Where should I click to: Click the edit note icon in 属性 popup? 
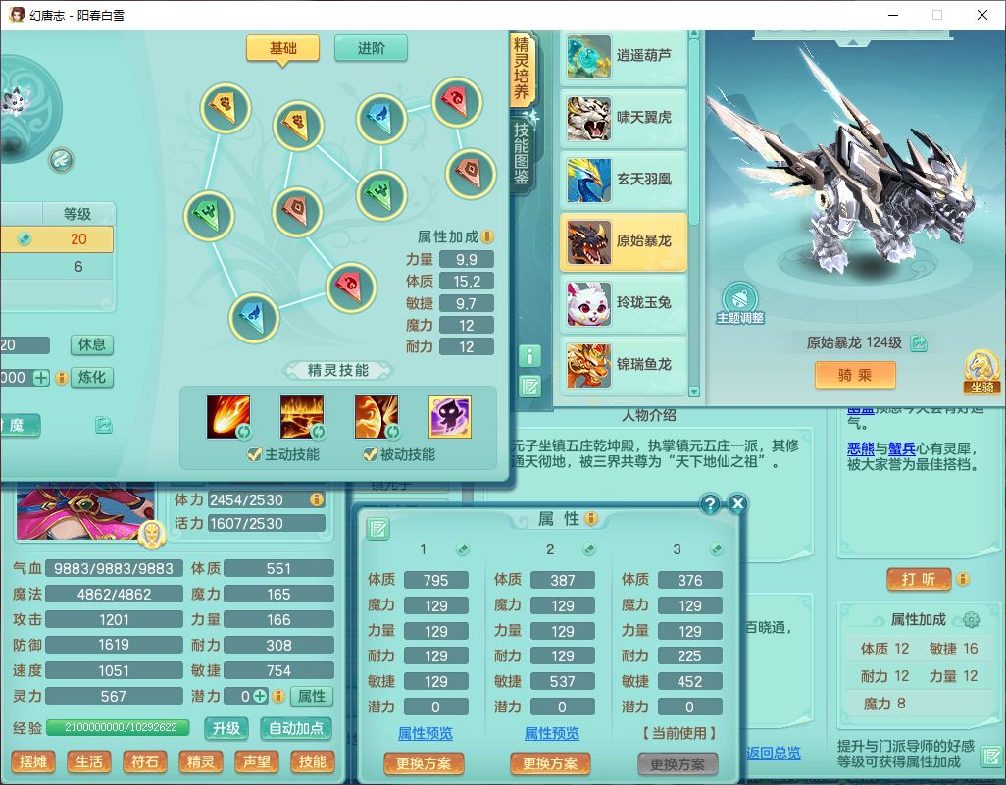coord(377,529)
